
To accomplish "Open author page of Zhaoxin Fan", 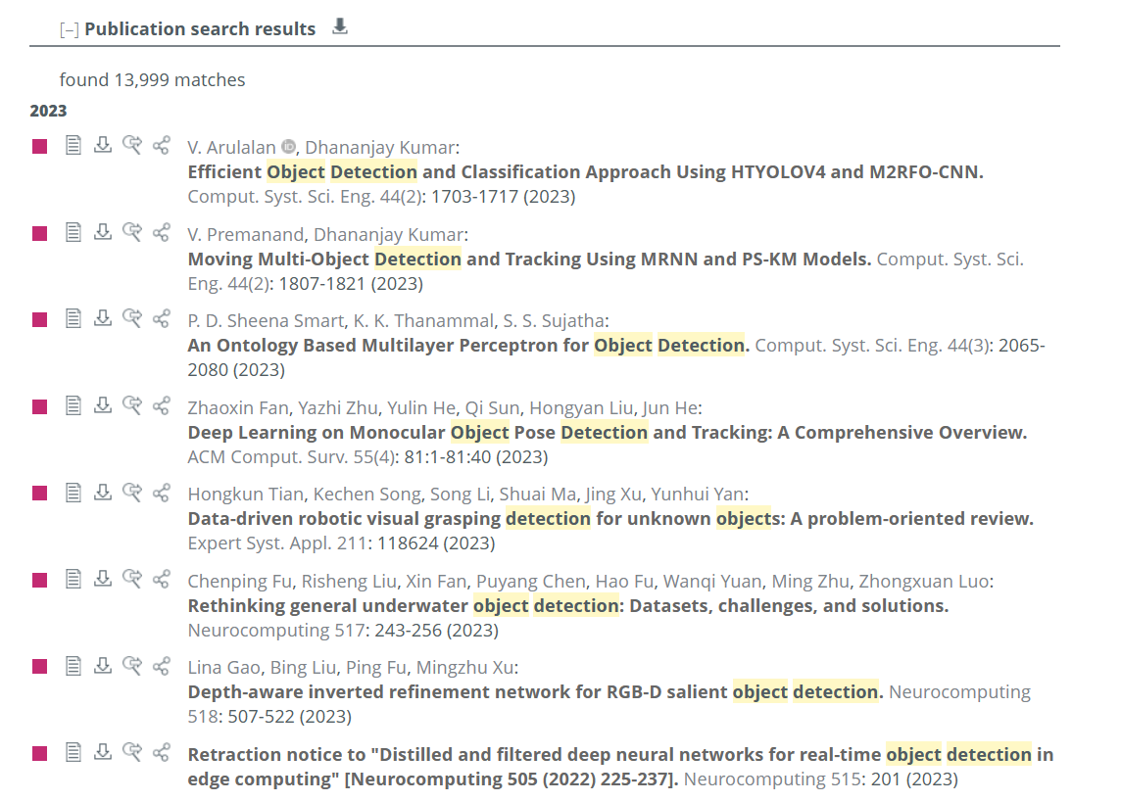I will (x=238, y=407).
